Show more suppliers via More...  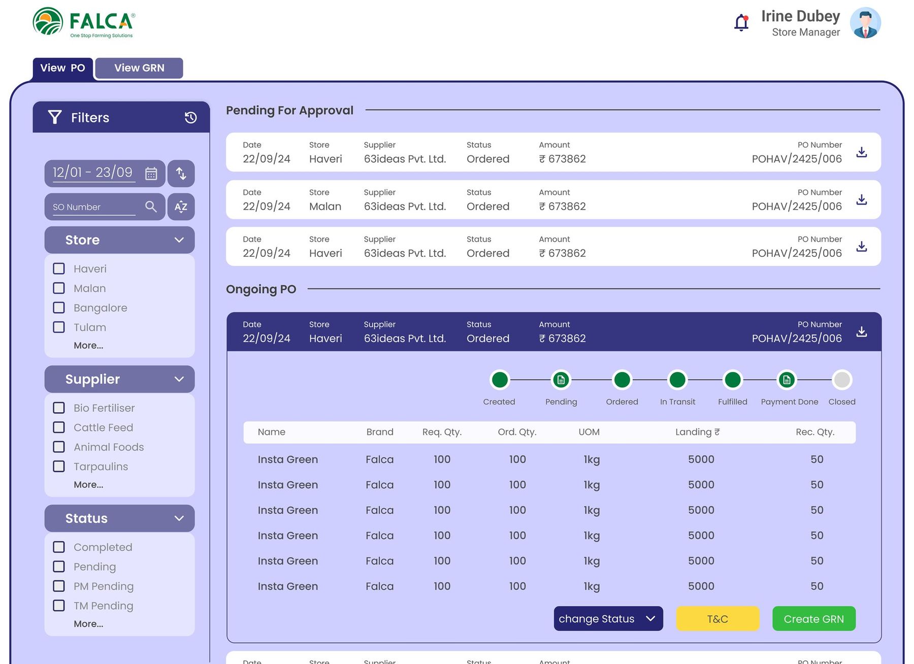[x=88, y=485]
